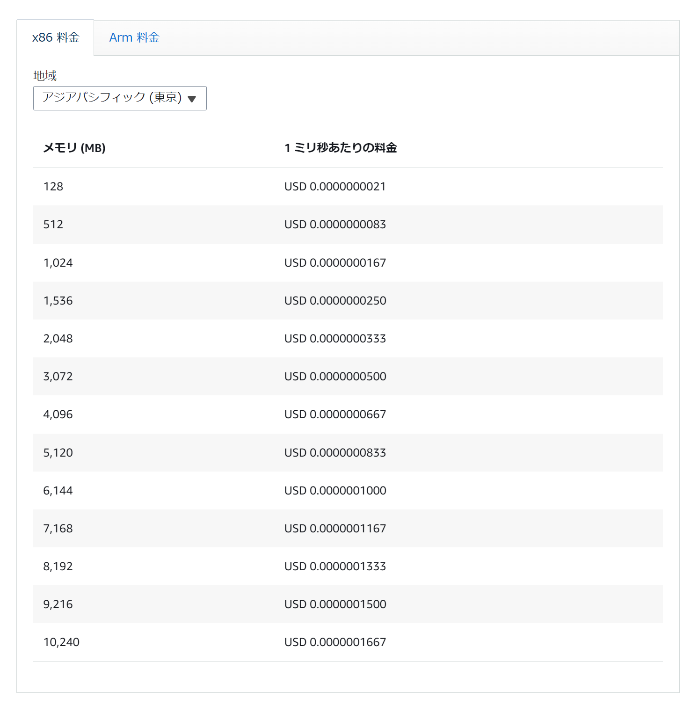Select the 6,144 memory cell
The image size is (683, 705).
(58, 490)
